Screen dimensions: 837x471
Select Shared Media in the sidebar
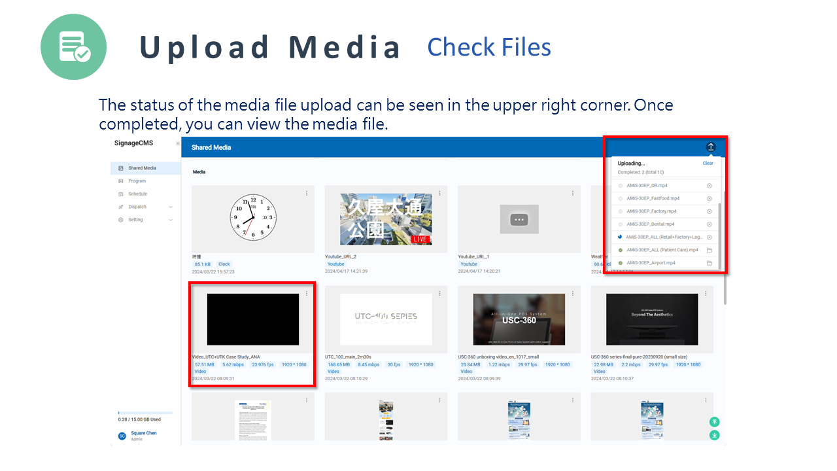pos(142,168)
